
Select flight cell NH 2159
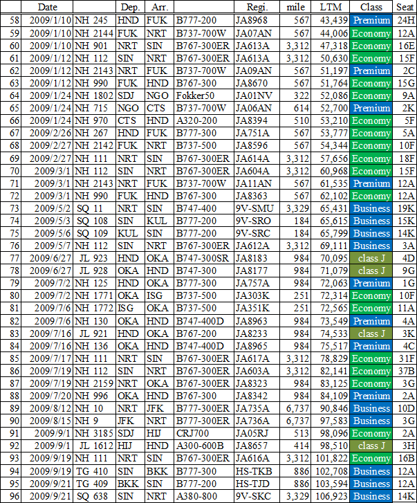tap(94, 383)
